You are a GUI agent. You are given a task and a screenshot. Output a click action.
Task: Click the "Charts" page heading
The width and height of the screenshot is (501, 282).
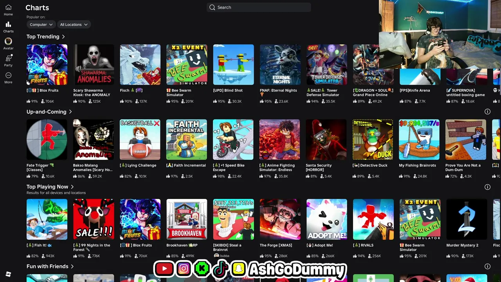(37, 7)
